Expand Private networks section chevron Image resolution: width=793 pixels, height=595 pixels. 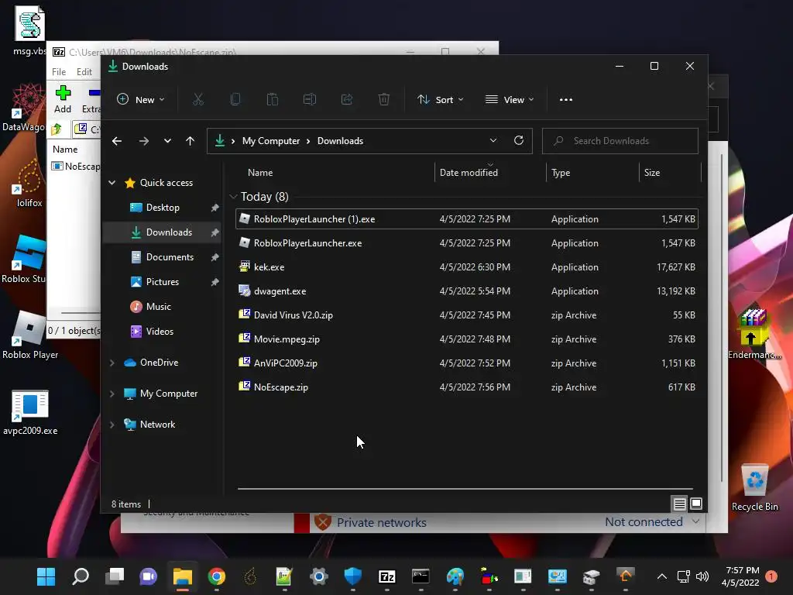696,521
